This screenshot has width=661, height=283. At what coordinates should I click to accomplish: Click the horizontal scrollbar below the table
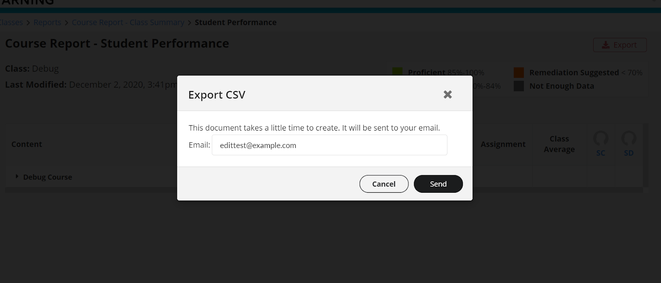click(324, 190)
